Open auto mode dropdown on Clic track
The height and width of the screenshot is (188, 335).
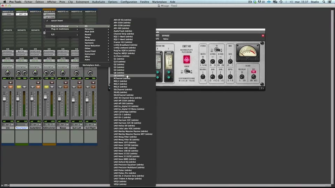click(8, 61)
